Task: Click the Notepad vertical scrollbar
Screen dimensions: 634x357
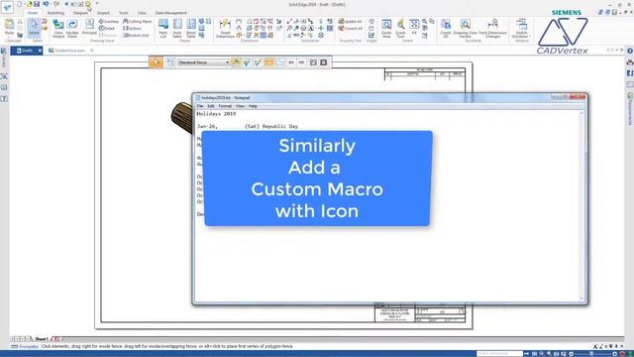Action: click(581, 205)
